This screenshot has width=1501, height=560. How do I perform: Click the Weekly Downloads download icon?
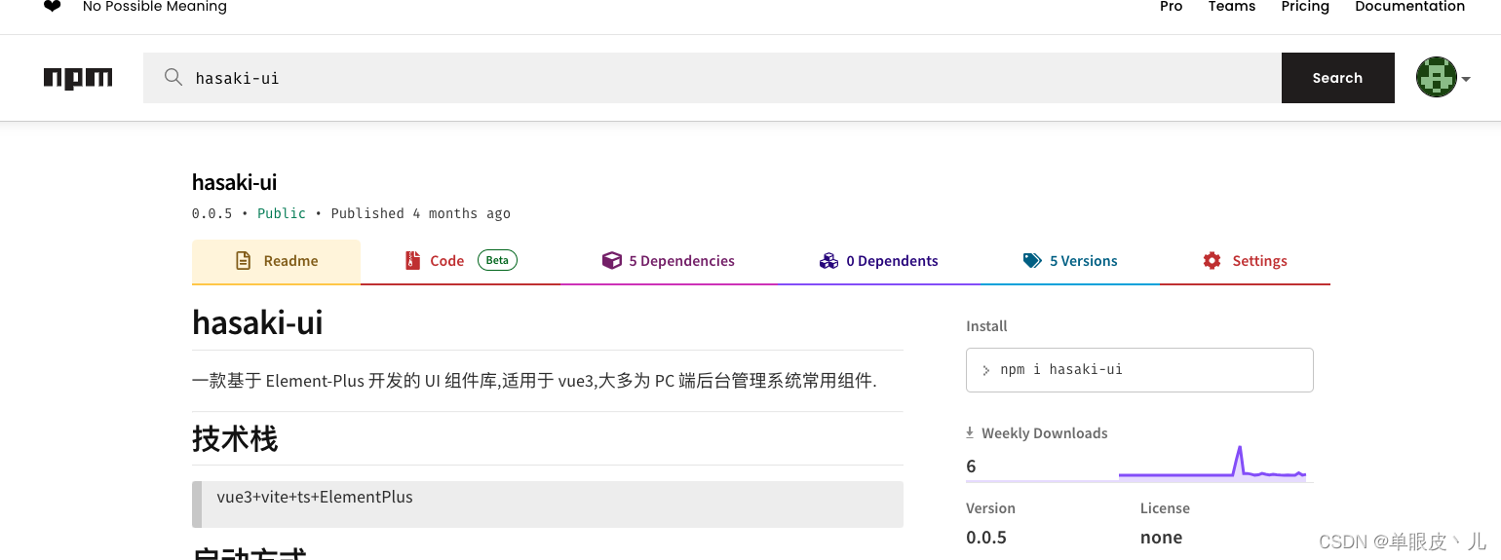[970, 432]
